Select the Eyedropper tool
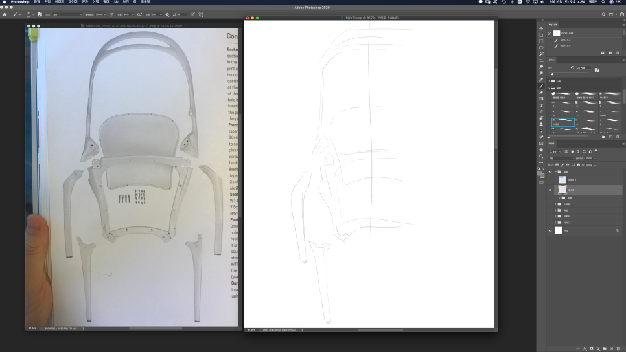Viewport: 626px width, 352px height. pyautogui.click(x=541, y=80)
